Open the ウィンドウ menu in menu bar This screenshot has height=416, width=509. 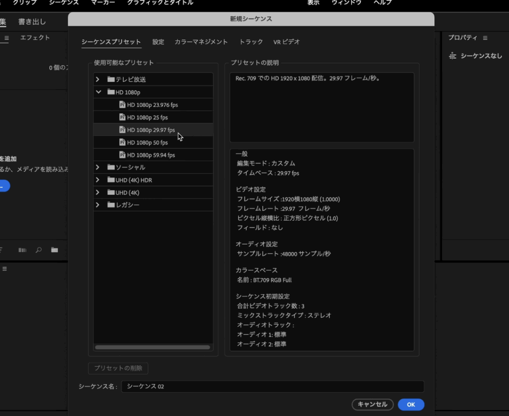click(346, 2)
